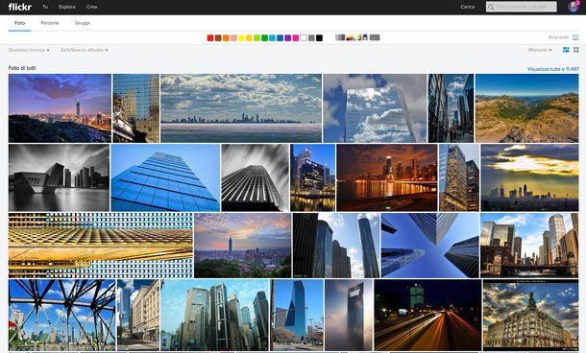Expand the SafeSearch attivato dropdown

click(x=85, y=50)
